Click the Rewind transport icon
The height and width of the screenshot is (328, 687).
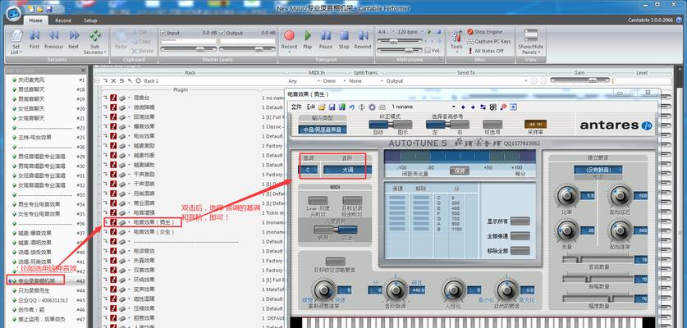point(362,35)
